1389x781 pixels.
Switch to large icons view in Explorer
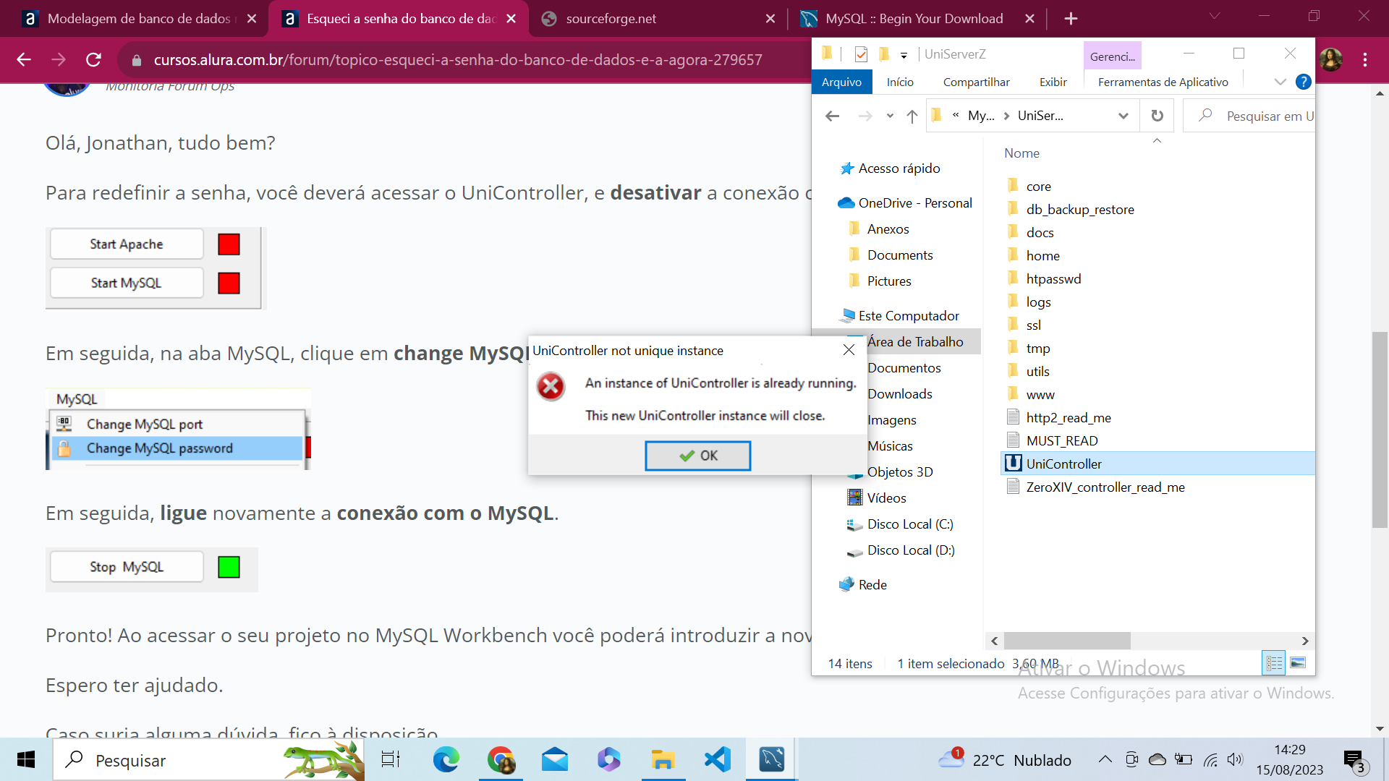pyautogui.click(x=1298, y=662)
